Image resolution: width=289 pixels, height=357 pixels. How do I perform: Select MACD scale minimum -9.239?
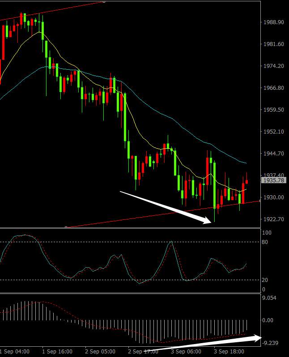(x=270, y=343)
